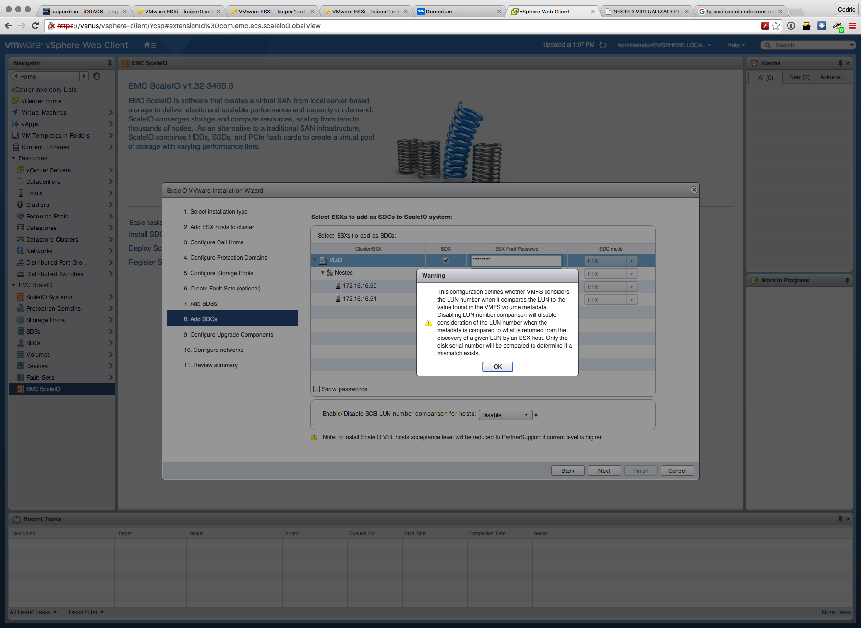Pin the Navigator panel
The image size is (861, 628).
109,63
